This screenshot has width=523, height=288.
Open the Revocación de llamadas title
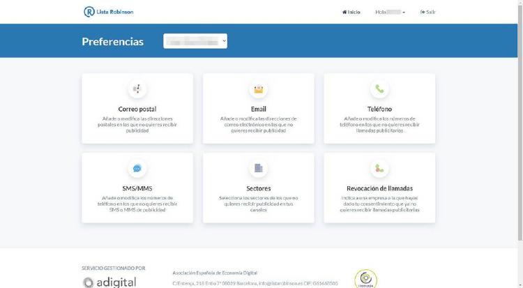(379, 188)
